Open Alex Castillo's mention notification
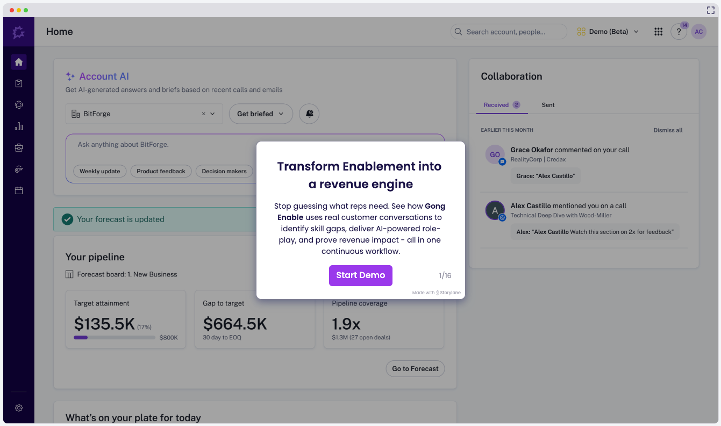The width and height of the screenshot is (721, 426). [584, 221]
